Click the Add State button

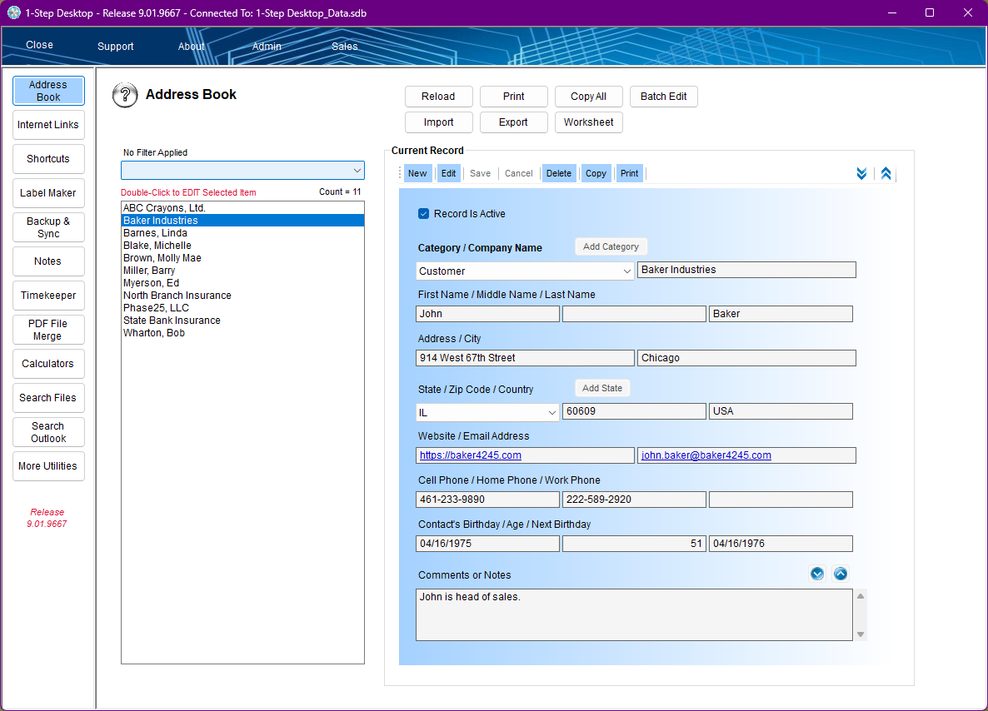pos(602,389)
